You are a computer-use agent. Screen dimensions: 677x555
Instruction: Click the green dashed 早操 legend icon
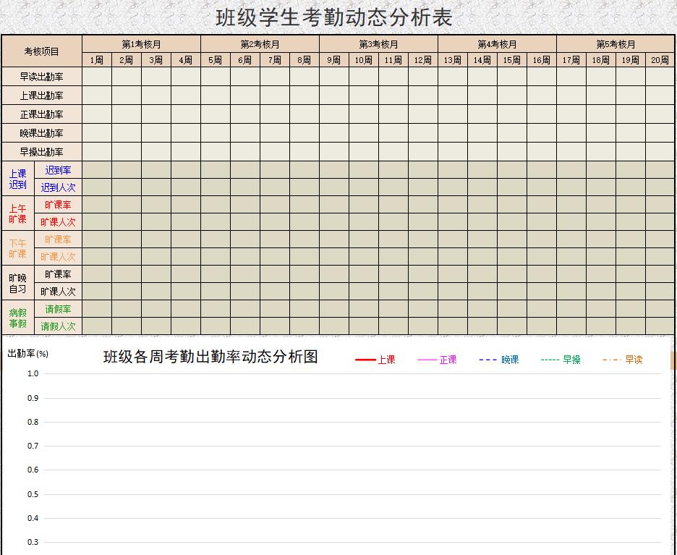(x=550, y=360)
